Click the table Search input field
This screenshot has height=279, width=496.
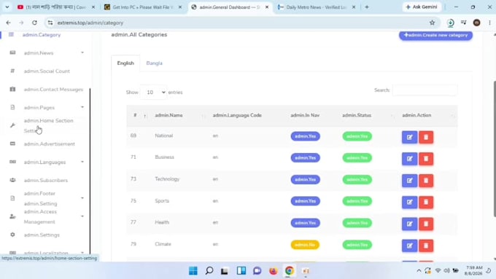[x=425, y=90]
